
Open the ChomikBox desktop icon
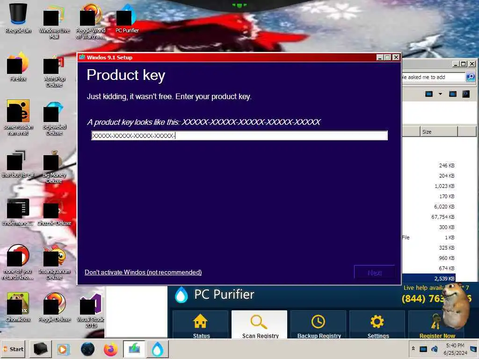click(x=18, y=307)
